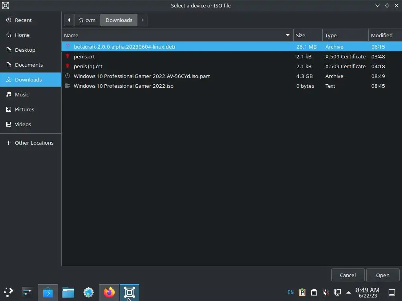Click the 28.1 MB size cell
Screen dimensions: 402x301
coord(306,47)
